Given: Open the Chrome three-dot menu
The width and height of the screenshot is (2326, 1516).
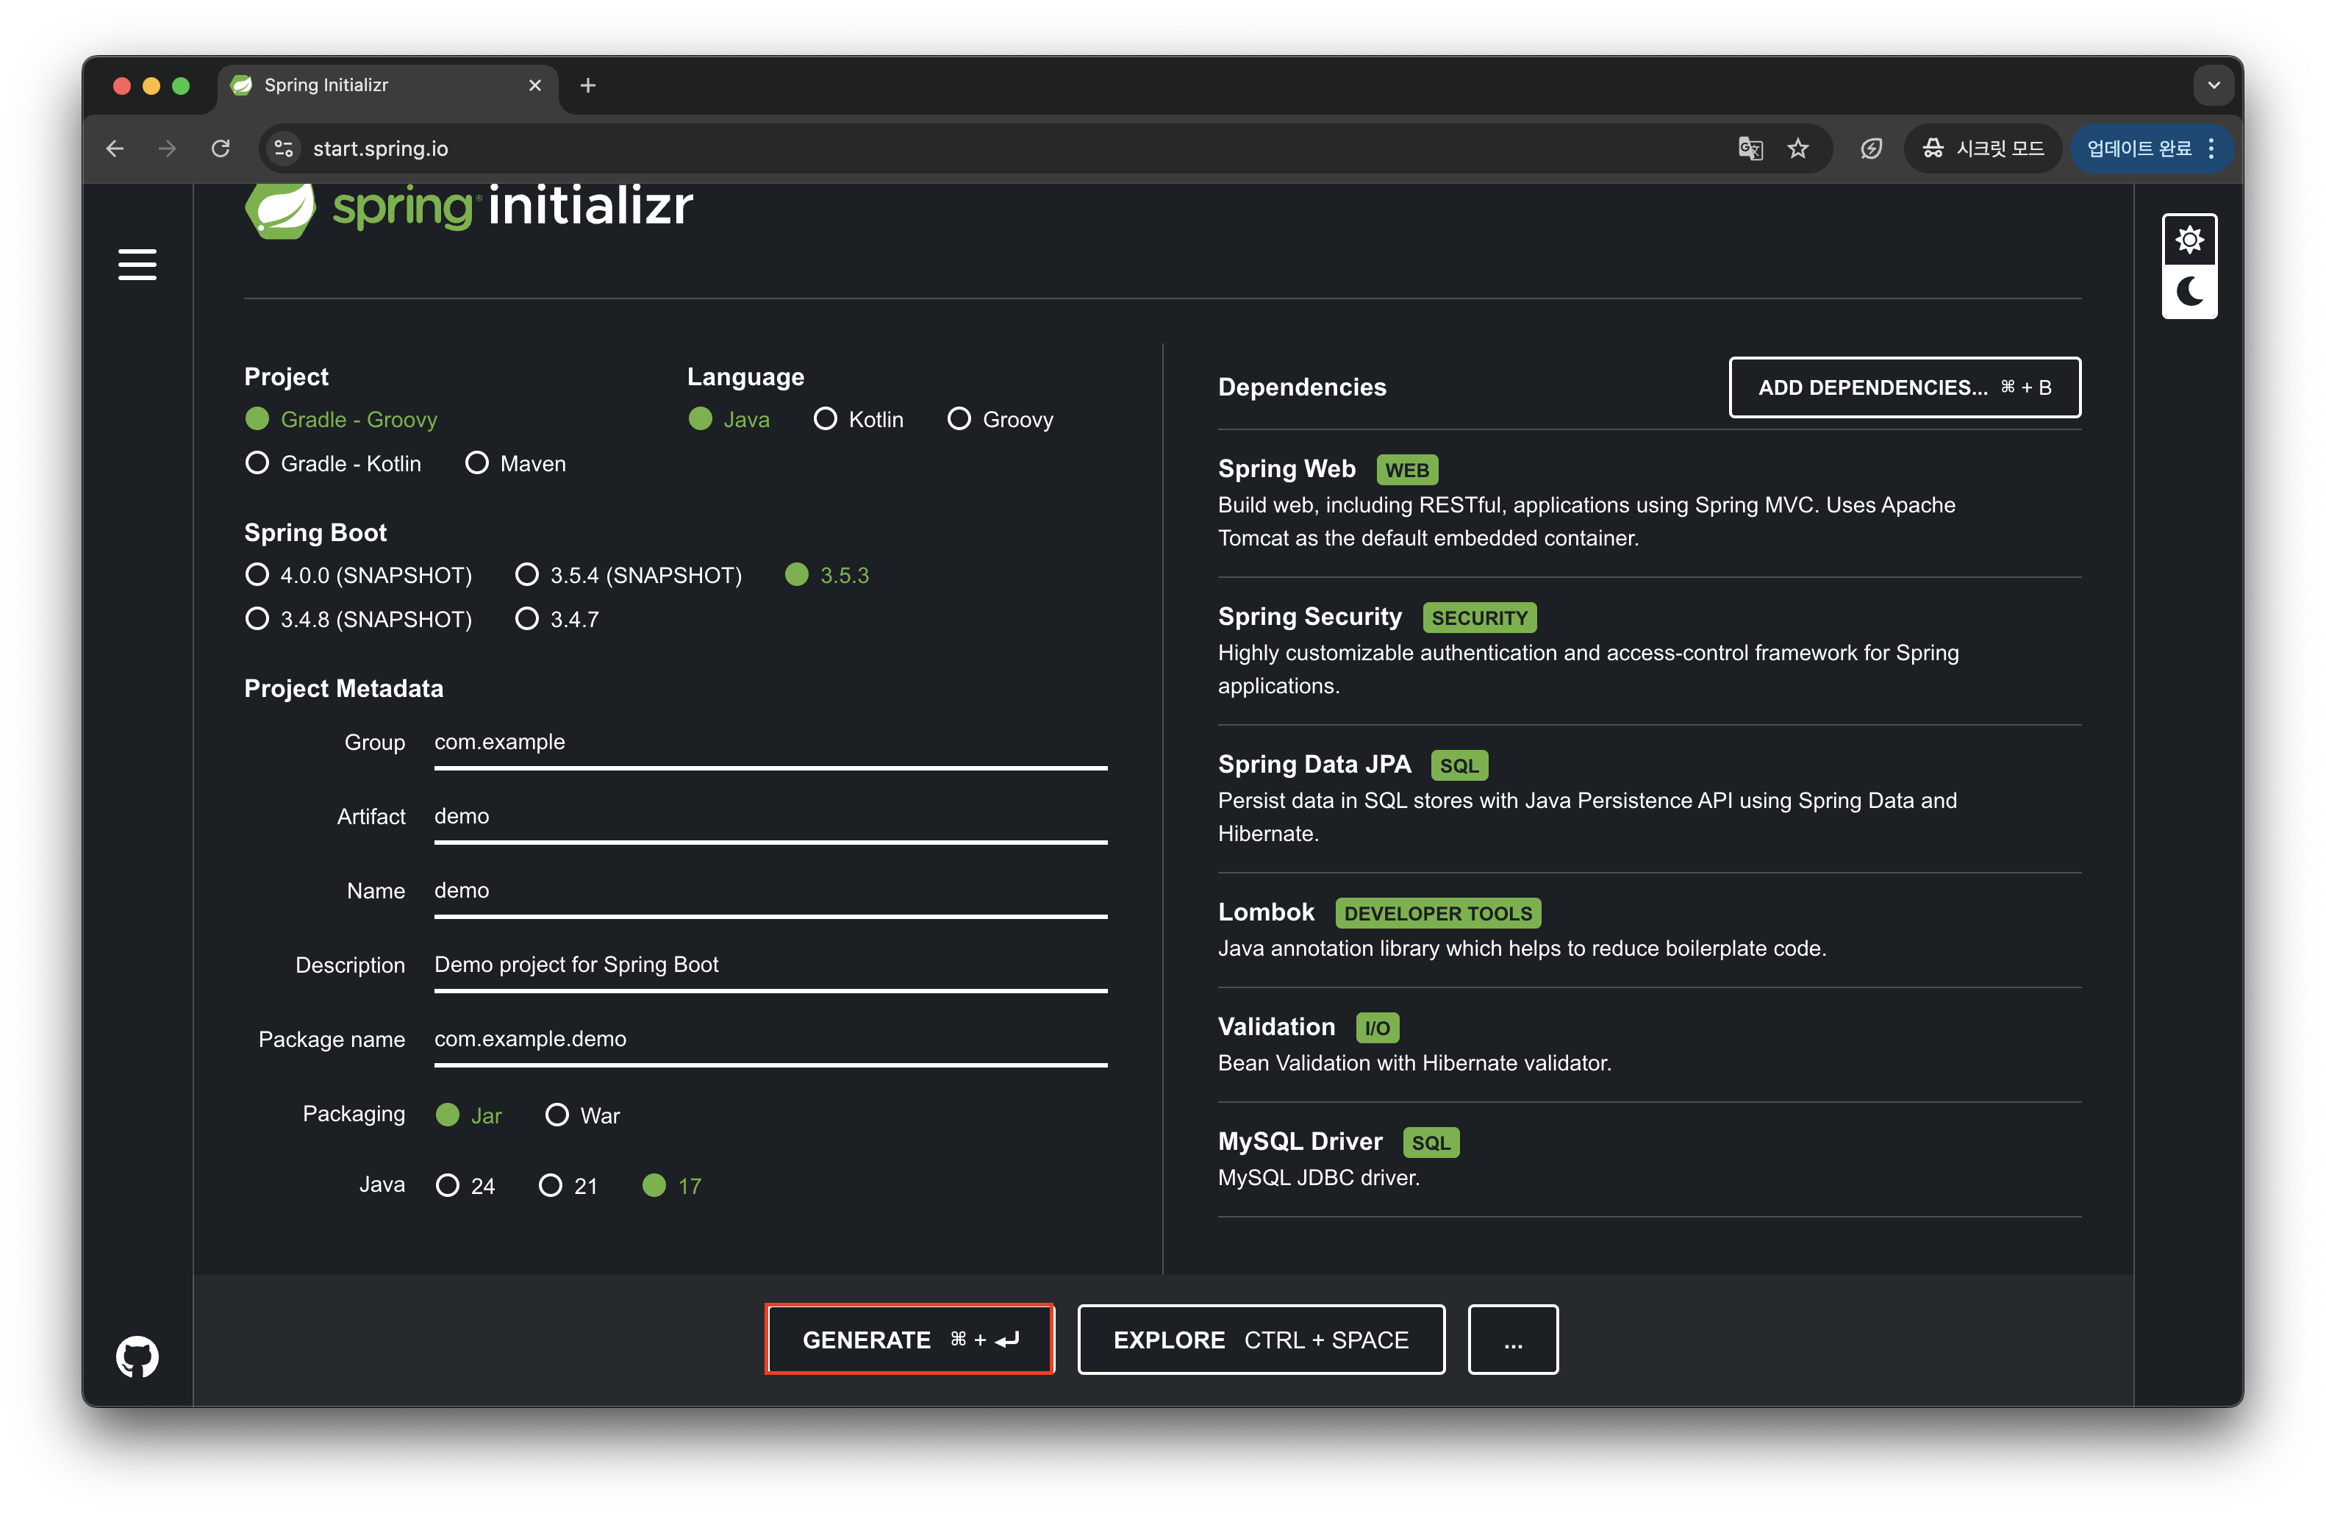Looking at the screenshot, I should click(x=2211, y=149).
